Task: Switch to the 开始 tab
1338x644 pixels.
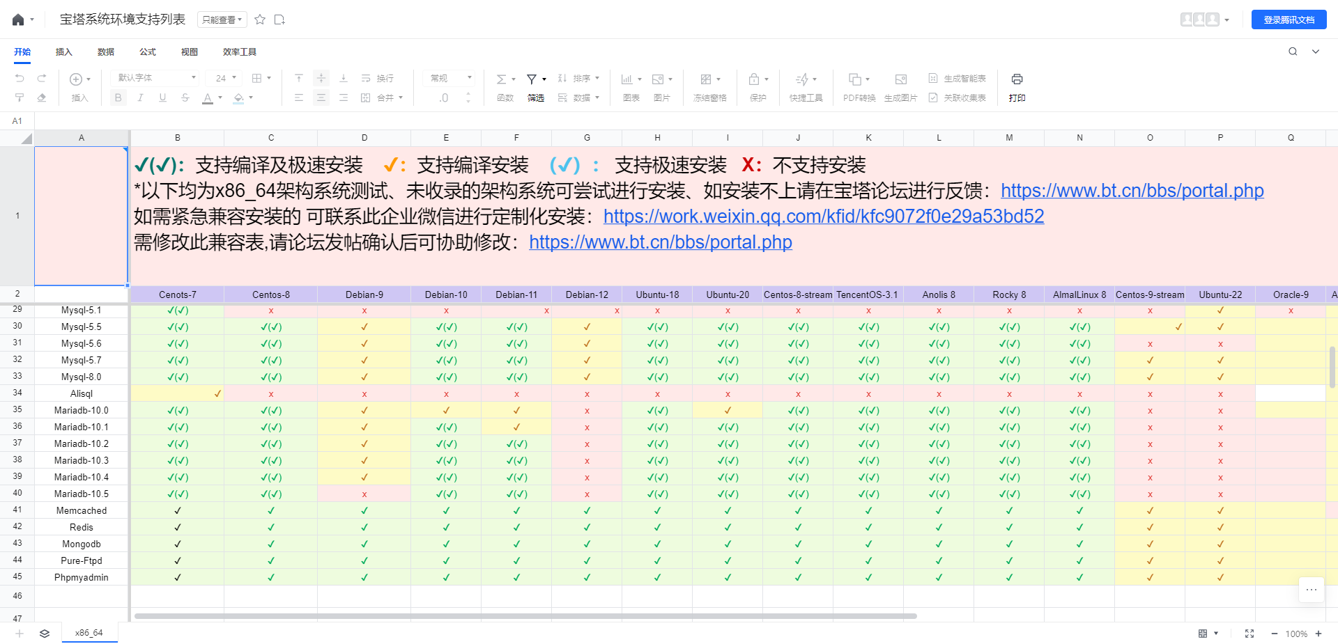Action: tap(22, 52)
